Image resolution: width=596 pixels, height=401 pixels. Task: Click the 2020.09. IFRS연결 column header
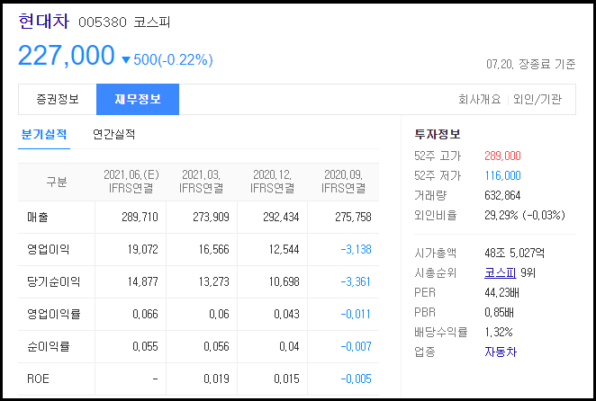(x=343, y=182)
